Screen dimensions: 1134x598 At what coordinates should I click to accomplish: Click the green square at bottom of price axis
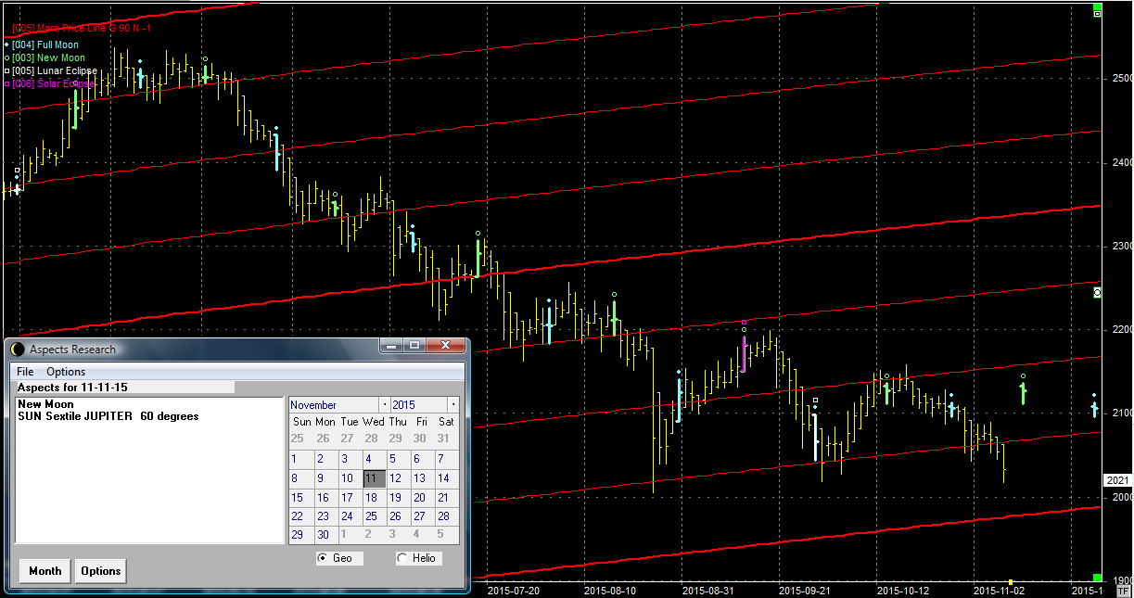pyautogui.click(x=1098, y=577)
